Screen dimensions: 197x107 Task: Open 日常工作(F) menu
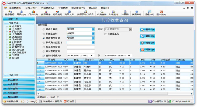pyautogui.click(x=31, y=8)
